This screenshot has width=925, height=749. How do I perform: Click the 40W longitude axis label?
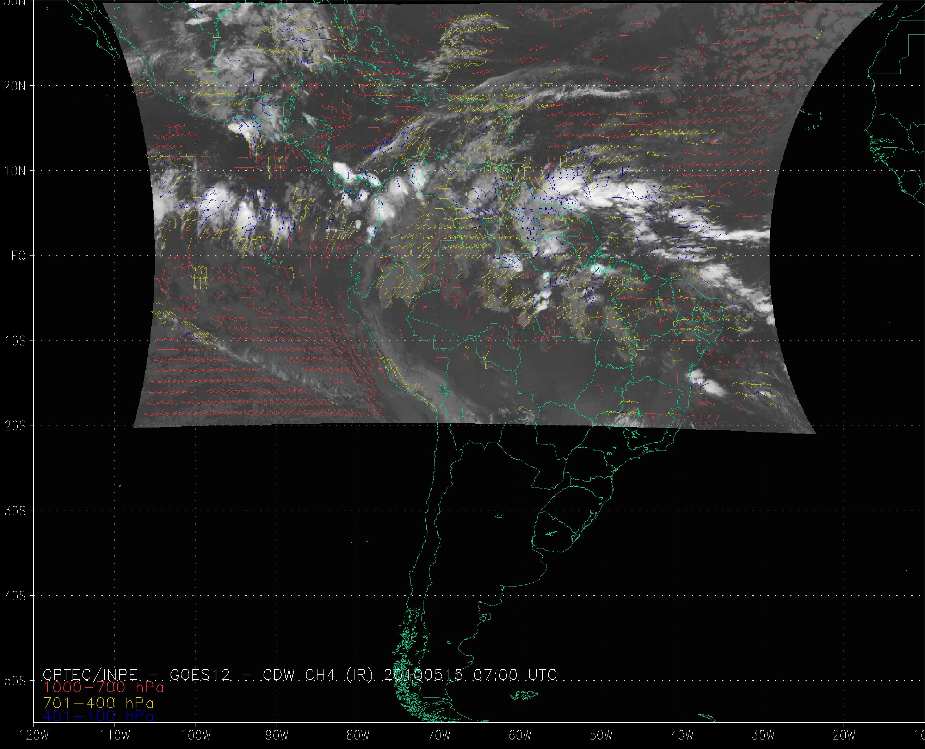click(682, 735)
